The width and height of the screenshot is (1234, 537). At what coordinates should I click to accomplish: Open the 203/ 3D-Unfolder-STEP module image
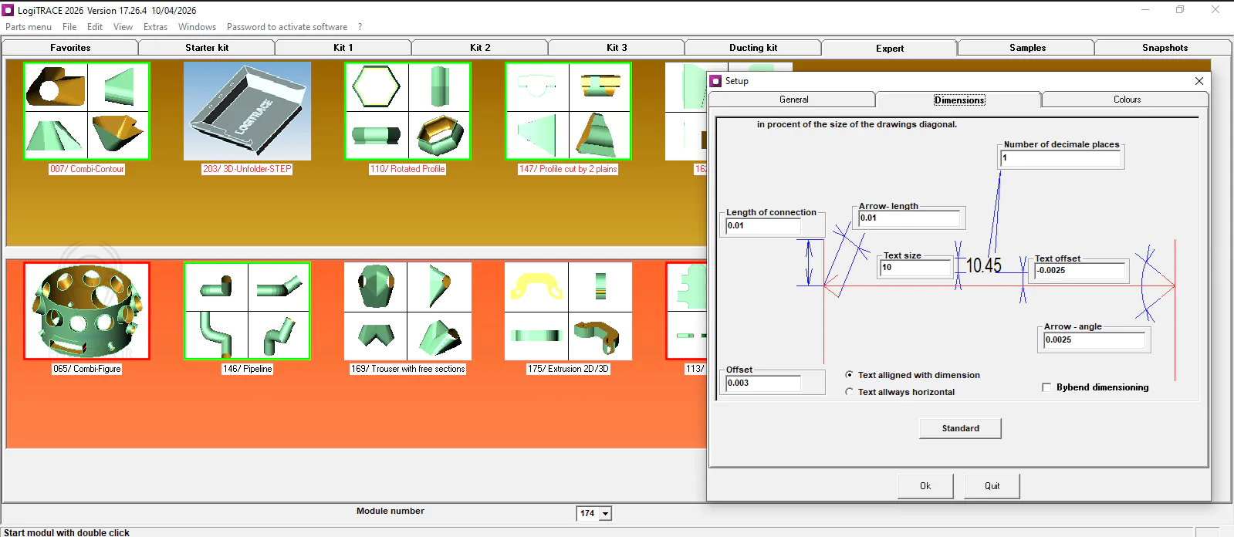coord(247,111)
